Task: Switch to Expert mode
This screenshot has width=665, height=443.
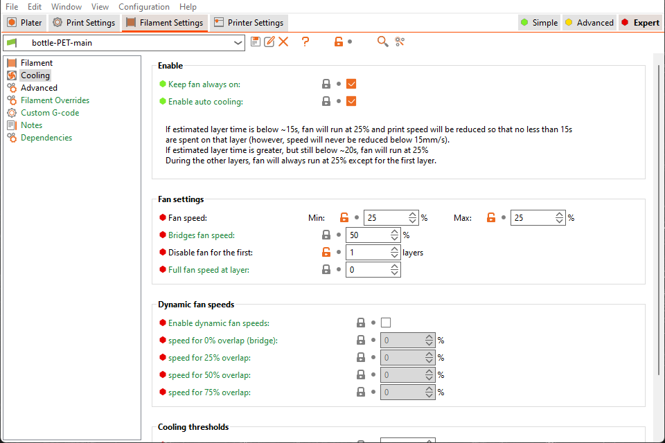Action: tap(640, 22)
